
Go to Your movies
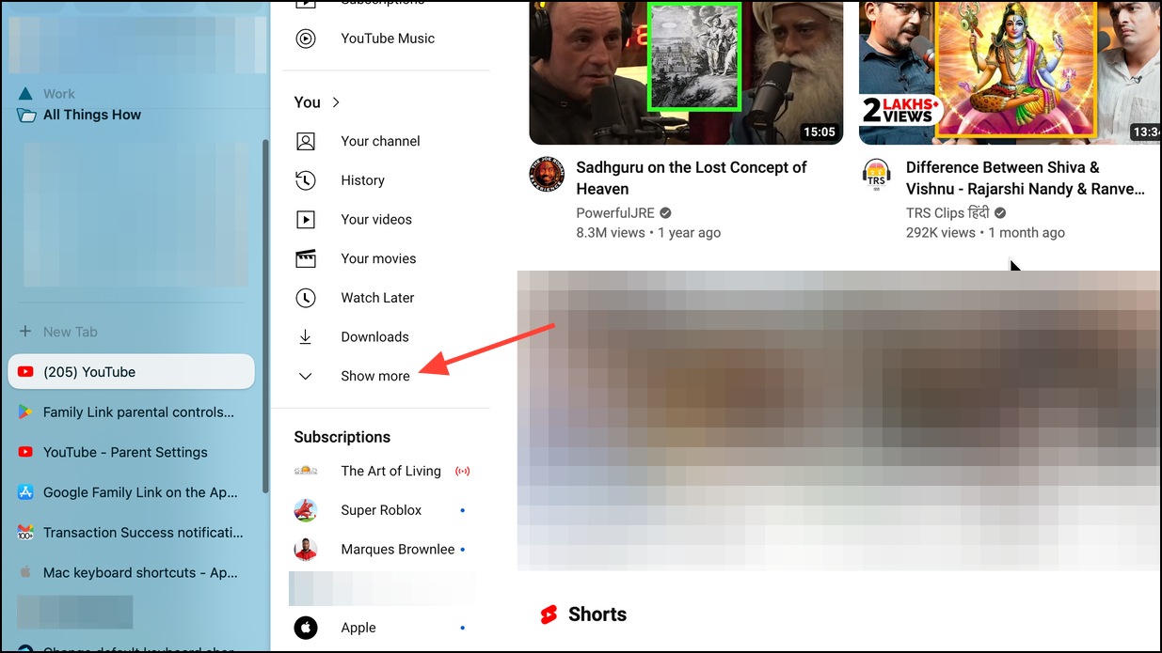click(378, 258)
